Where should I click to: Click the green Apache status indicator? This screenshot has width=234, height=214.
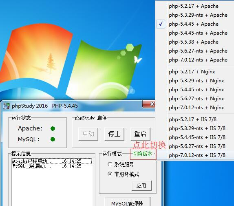coord(53,128)
